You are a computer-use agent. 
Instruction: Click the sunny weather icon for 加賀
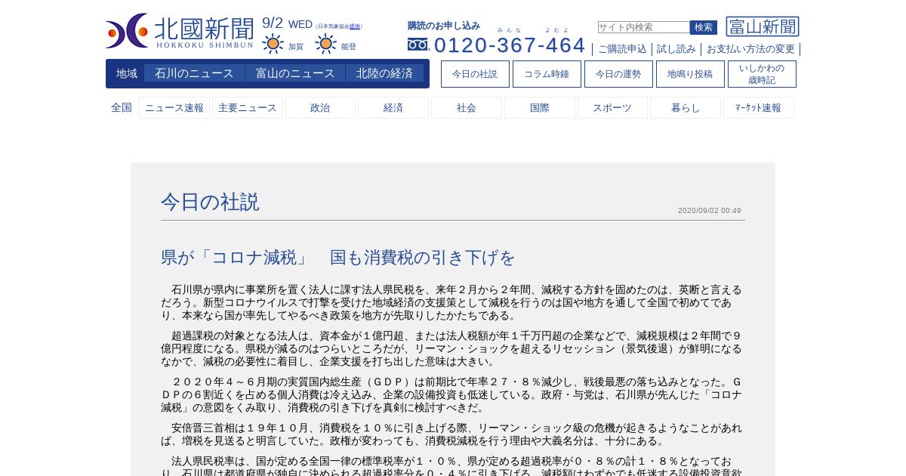(273, 44)
